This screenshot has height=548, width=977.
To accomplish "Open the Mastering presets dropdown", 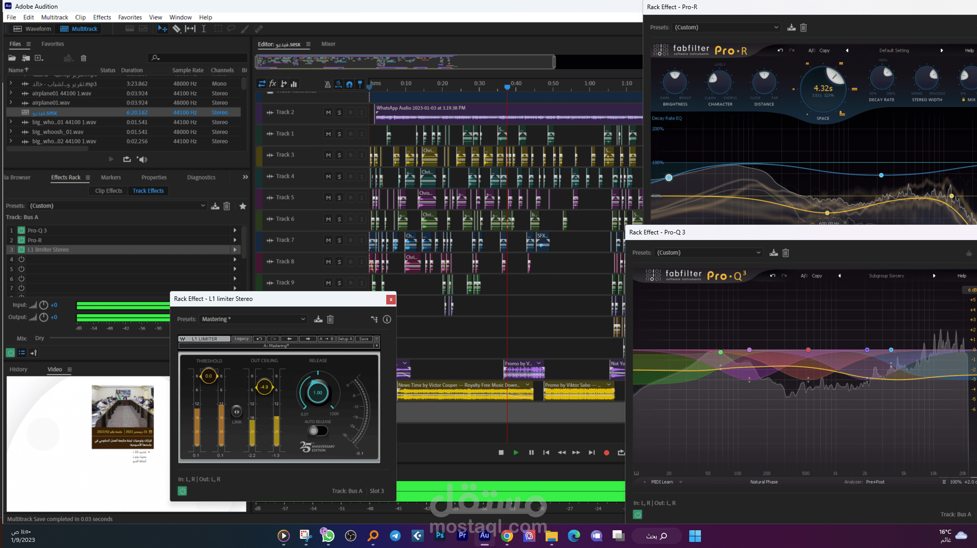I will [253, 319].
